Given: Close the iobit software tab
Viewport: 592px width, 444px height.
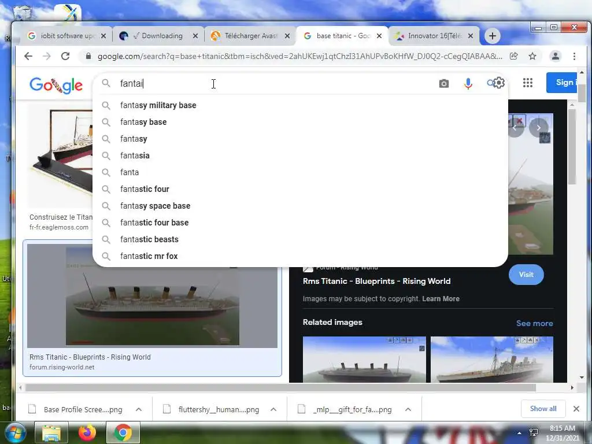Looking at the screenshot, I should (x=103, y=36).
